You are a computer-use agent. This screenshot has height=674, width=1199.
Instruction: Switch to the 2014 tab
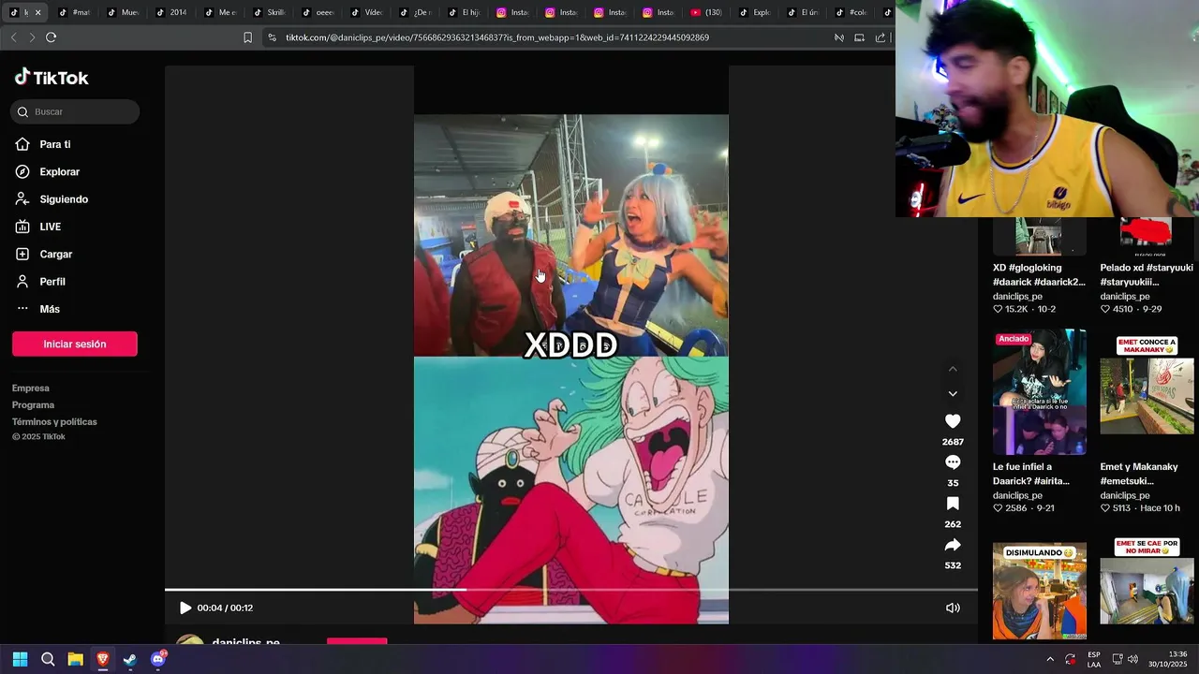click(171, 12)
